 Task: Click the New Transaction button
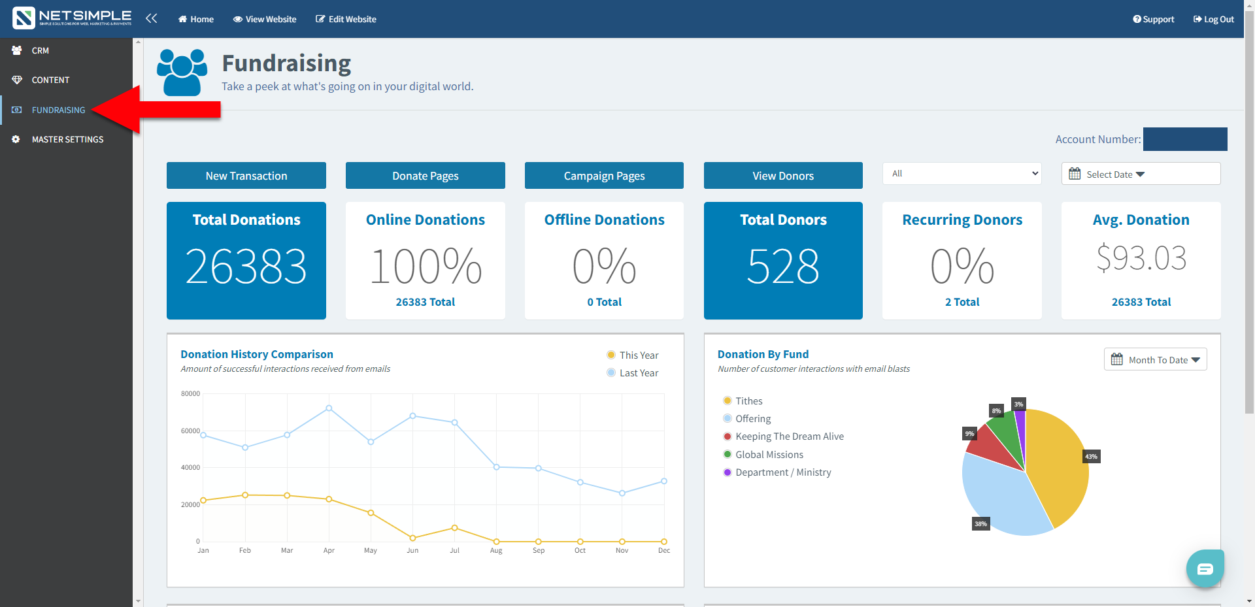(246, 176)
